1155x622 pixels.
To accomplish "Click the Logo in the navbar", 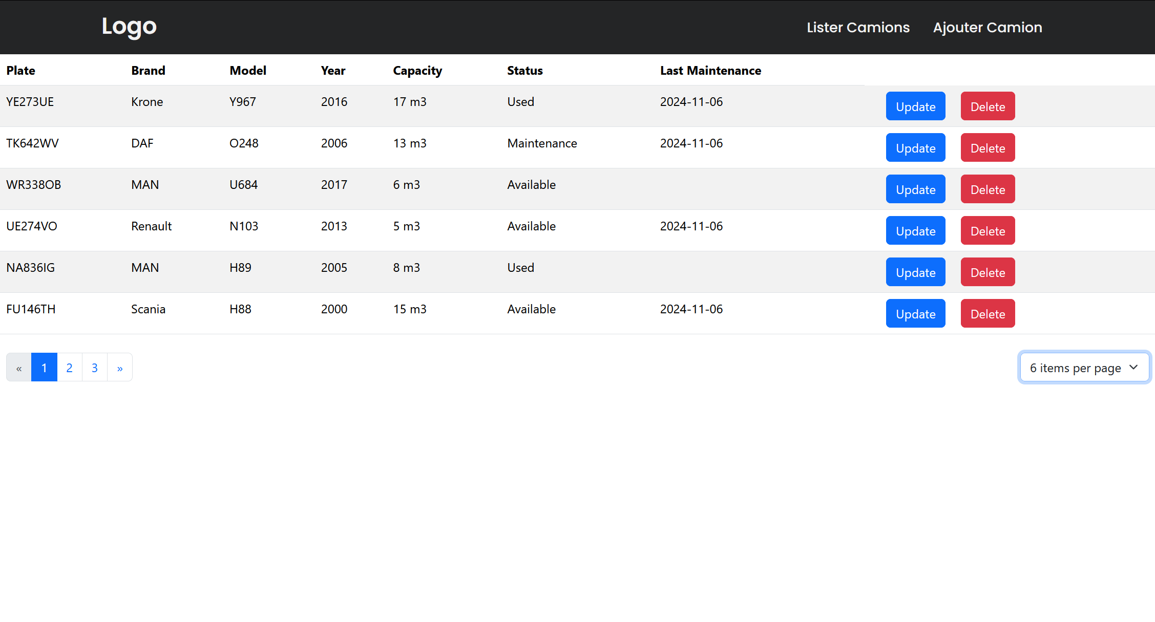I will (x=129, y=27).
